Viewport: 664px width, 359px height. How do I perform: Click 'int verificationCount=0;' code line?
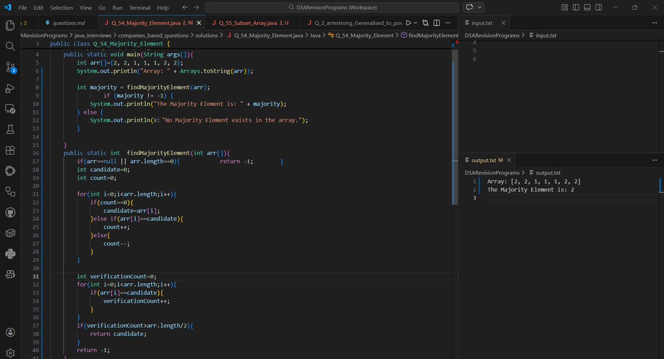[x=116, y=277]
